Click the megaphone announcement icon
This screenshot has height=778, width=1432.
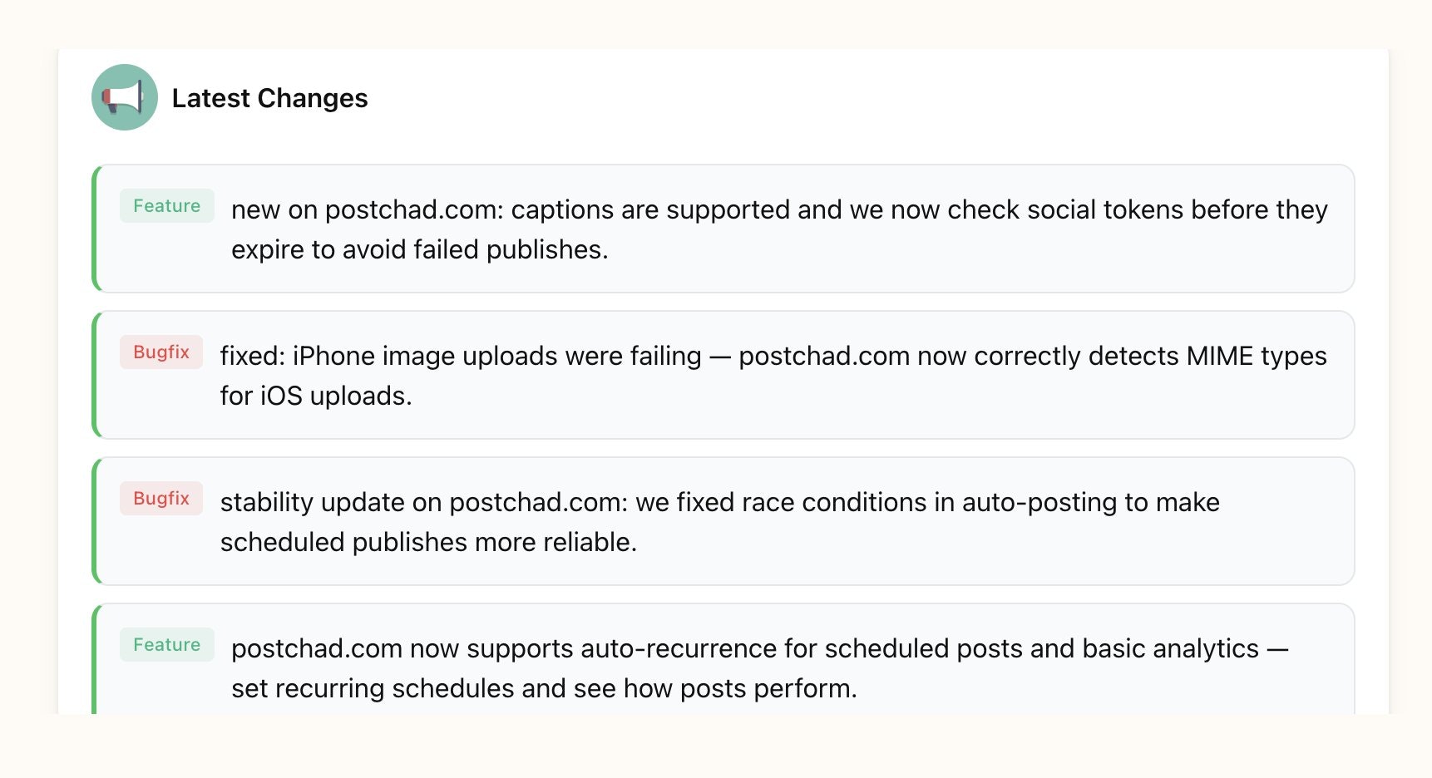point(124,97)
